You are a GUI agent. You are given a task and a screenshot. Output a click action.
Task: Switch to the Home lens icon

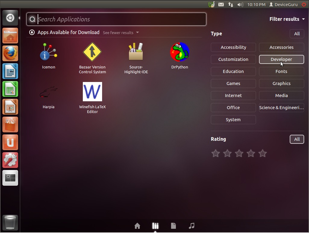pos(137,226)
